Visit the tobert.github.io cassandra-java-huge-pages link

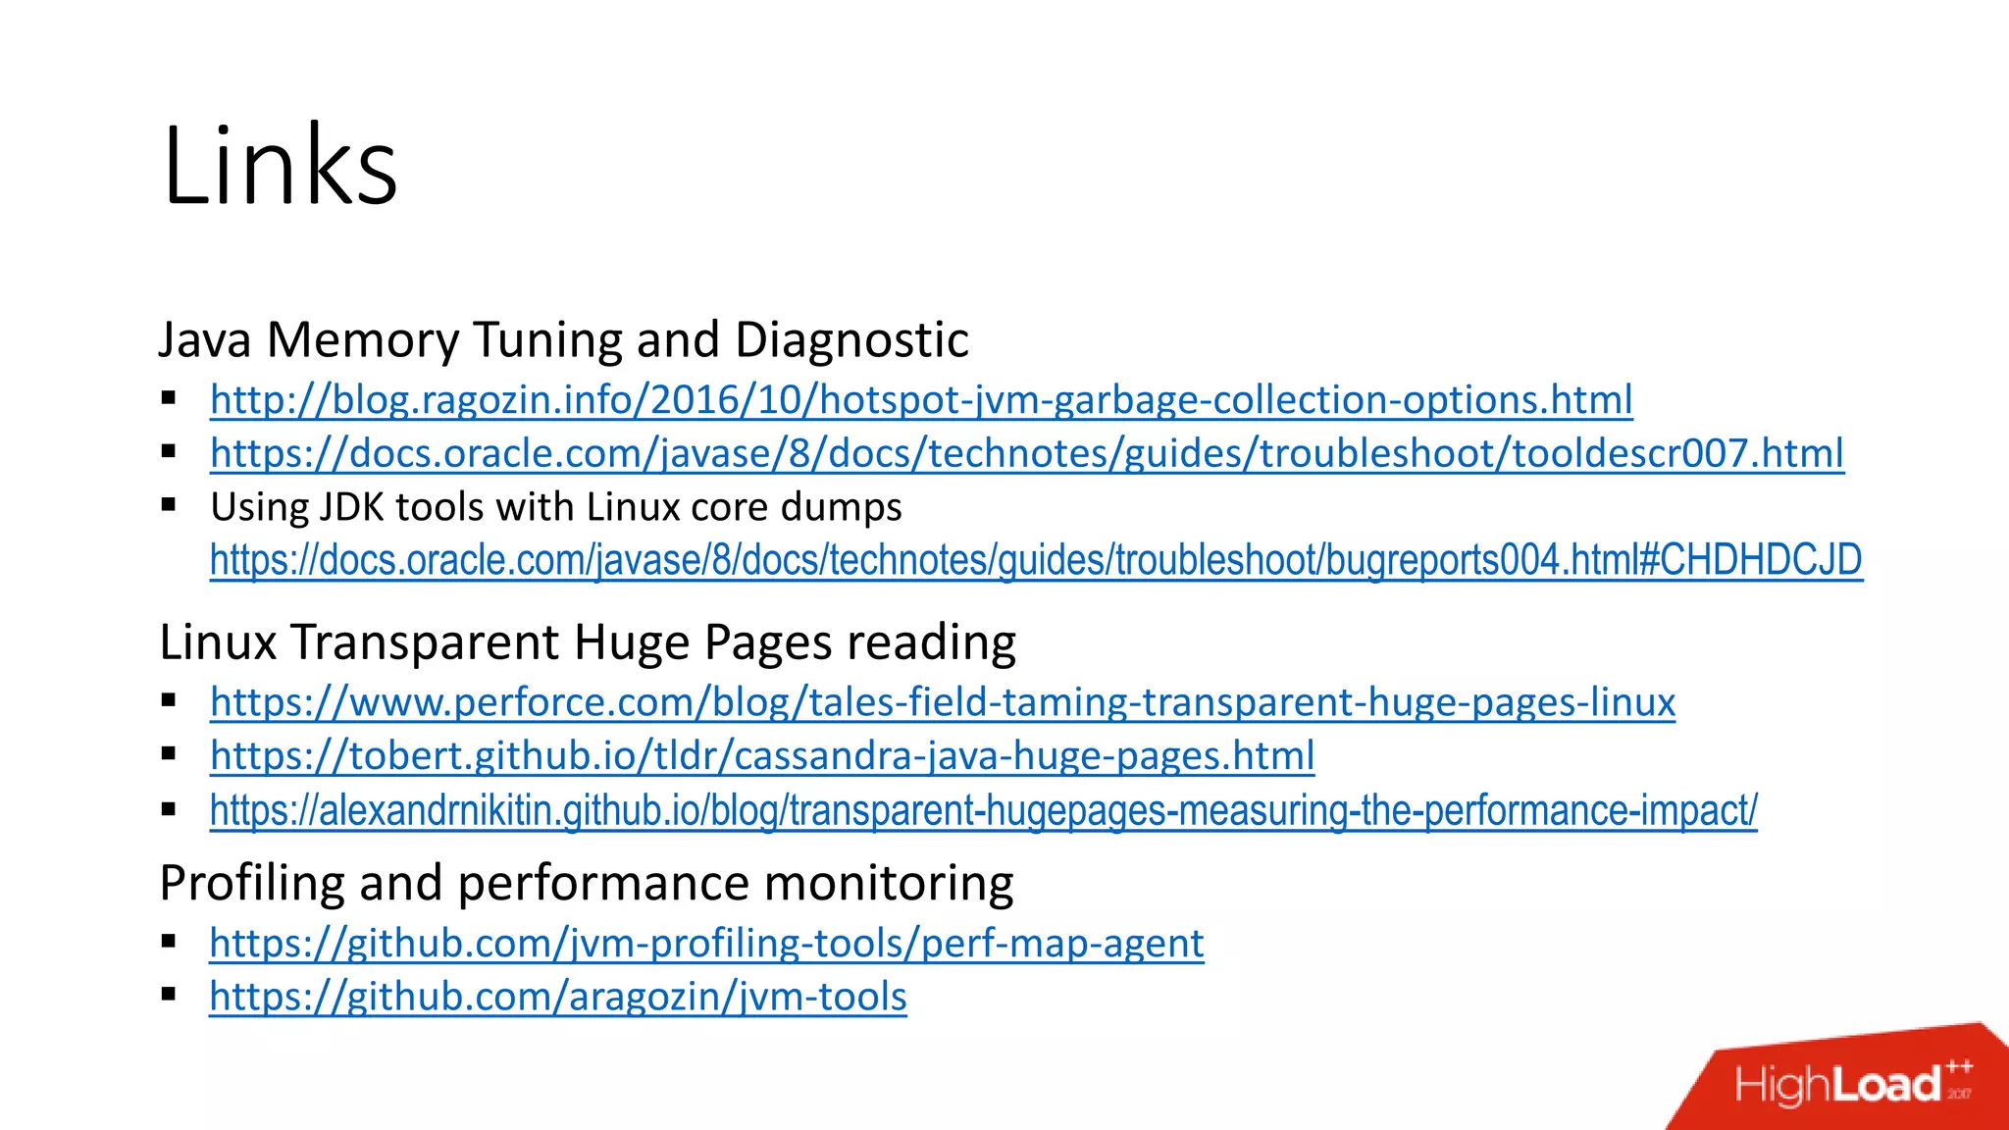[x=761, y=756]
